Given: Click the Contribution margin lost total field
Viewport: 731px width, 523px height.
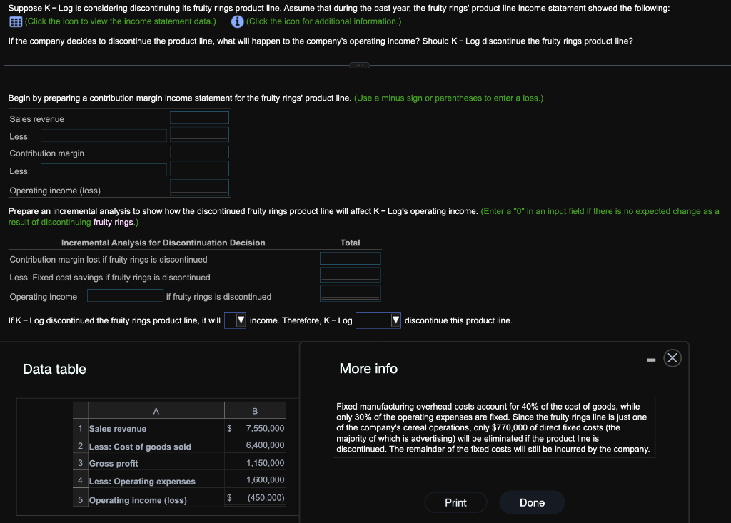Looking at the screenshot, I should click(351, 258).
